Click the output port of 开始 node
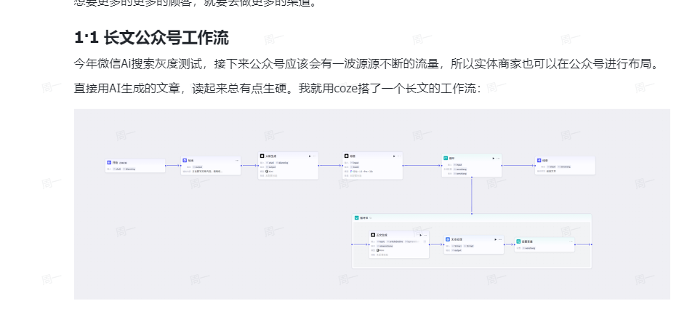 166,166
